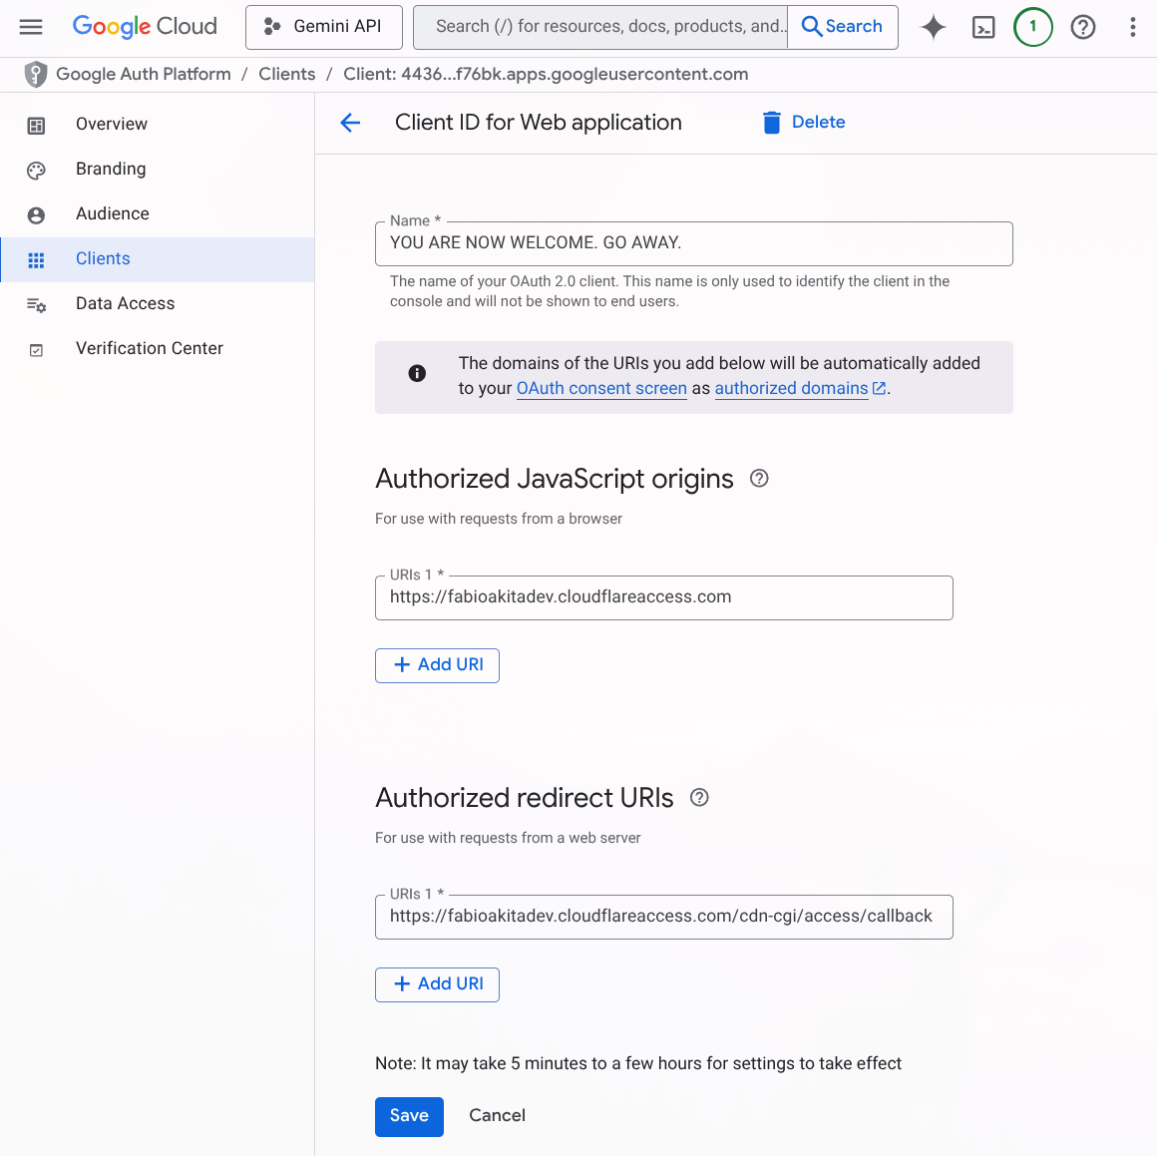This screenshot has width=1157, height=1156.
Task: Open notifications badge showing 1
Action: (1033, 27)
